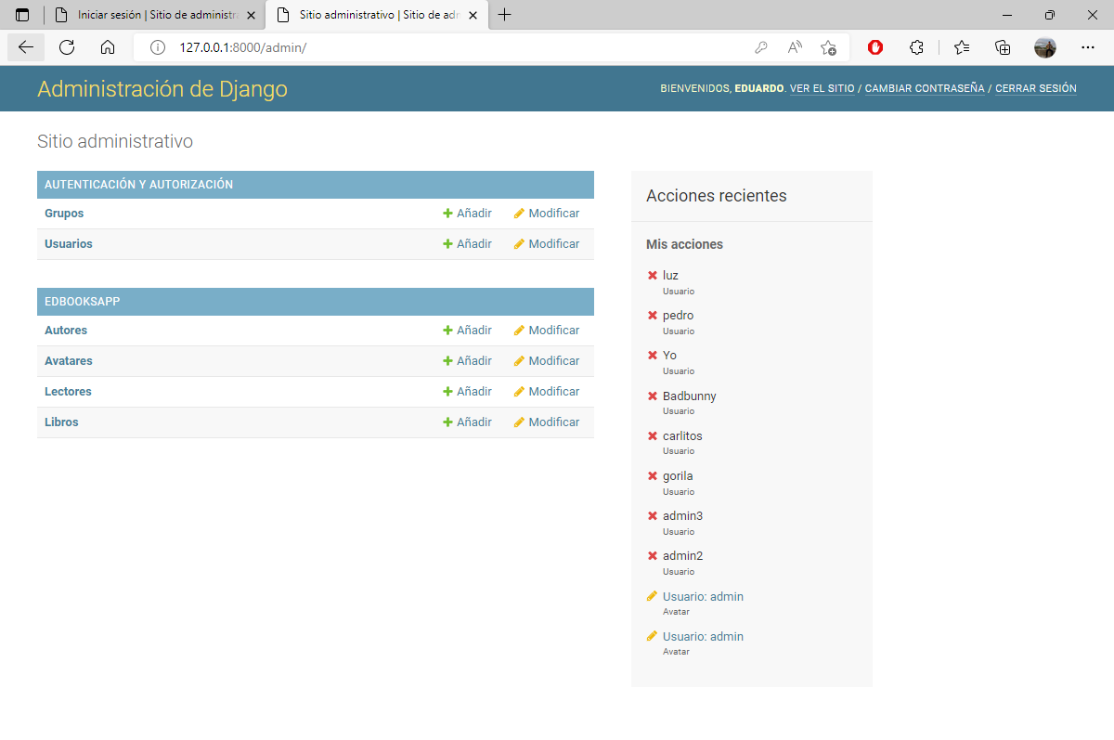
Task: Modify Avatares entries
Action: 547,361
